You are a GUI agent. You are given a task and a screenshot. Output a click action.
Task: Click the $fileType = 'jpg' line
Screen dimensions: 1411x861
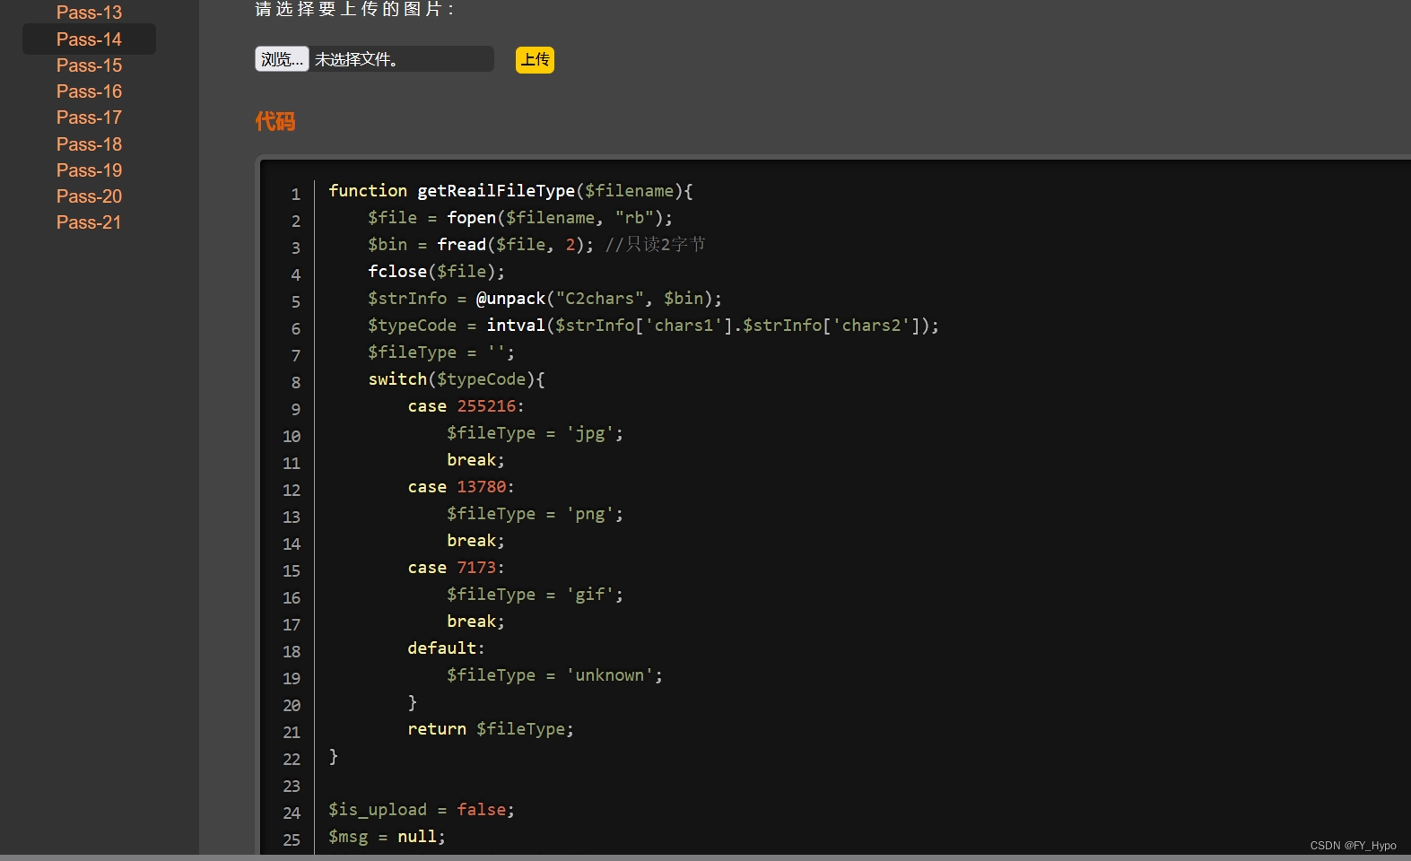[535, 433]
